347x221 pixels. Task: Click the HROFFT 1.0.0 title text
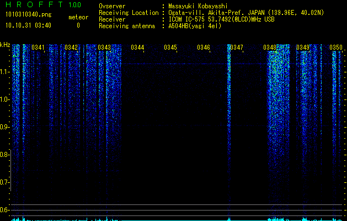click(x=43, y=4)
